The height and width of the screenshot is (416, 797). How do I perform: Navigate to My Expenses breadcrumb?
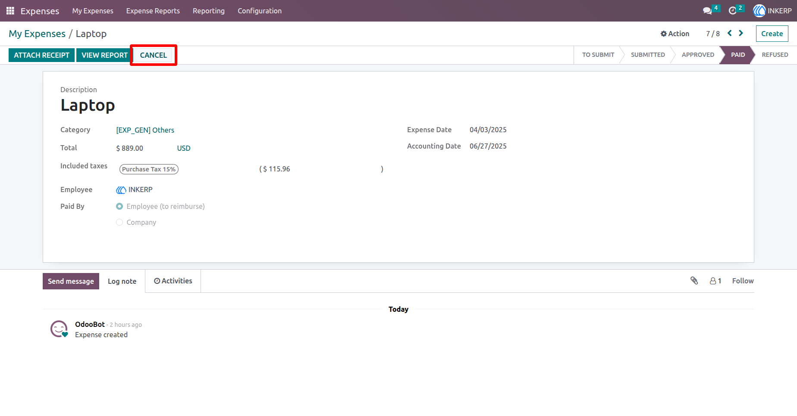pos(37,34)
